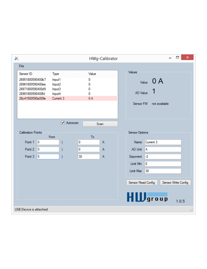The height and width of the screenshot is (269, 207).
Task: Select sensor row 26961800590400ee Input2
Action: pyautogui.click(x=68, y=84)
